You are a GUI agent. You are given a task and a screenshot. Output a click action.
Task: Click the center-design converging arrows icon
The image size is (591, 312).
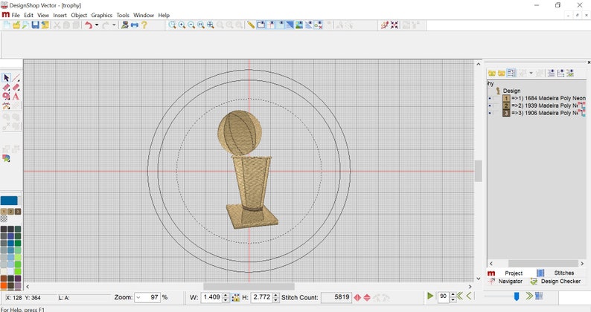(394, 25)
